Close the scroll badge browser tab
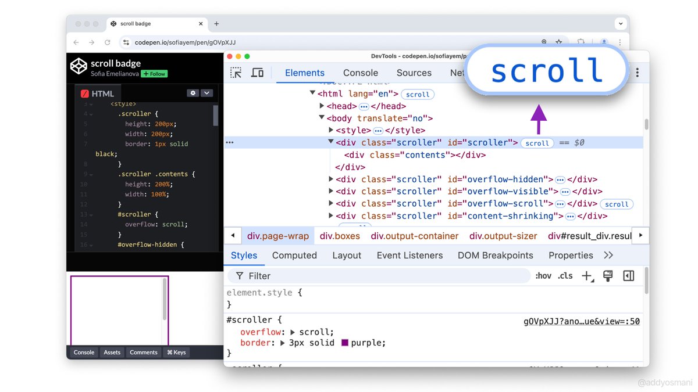698x392 pixels. coord(201,24)
